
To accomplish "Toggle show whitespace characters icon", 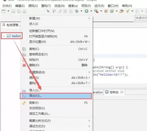I will [x=71, y=11].
